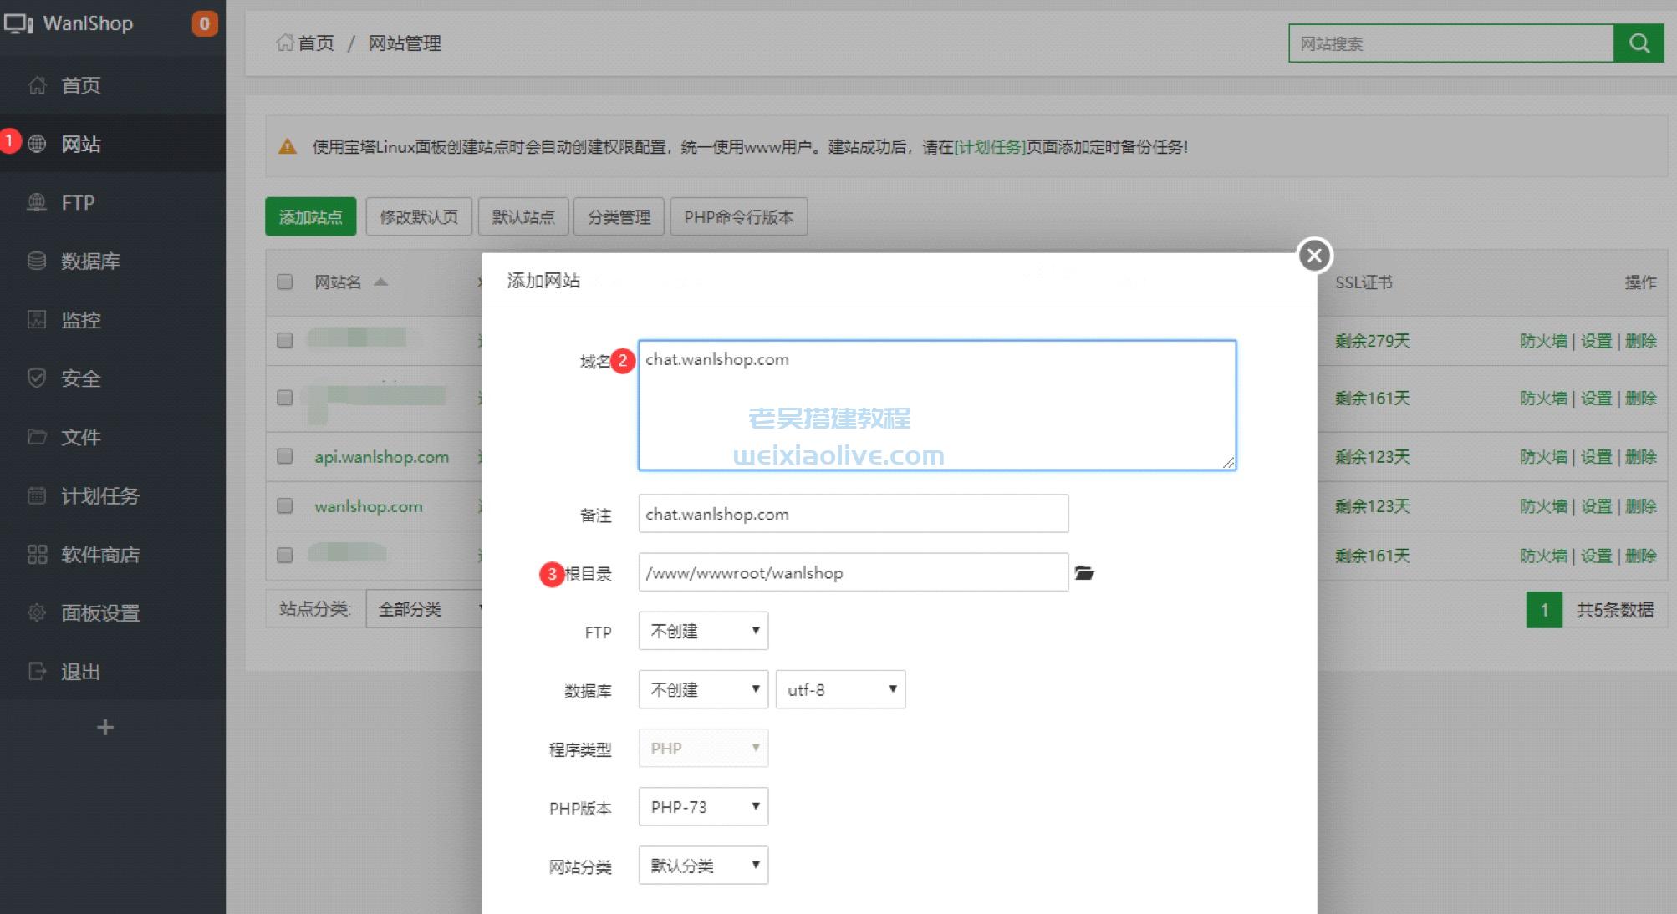This screenshot has height=914, width=1677.
Task: Open the 文件 file manager icon
Action: [x=37, y=437]
